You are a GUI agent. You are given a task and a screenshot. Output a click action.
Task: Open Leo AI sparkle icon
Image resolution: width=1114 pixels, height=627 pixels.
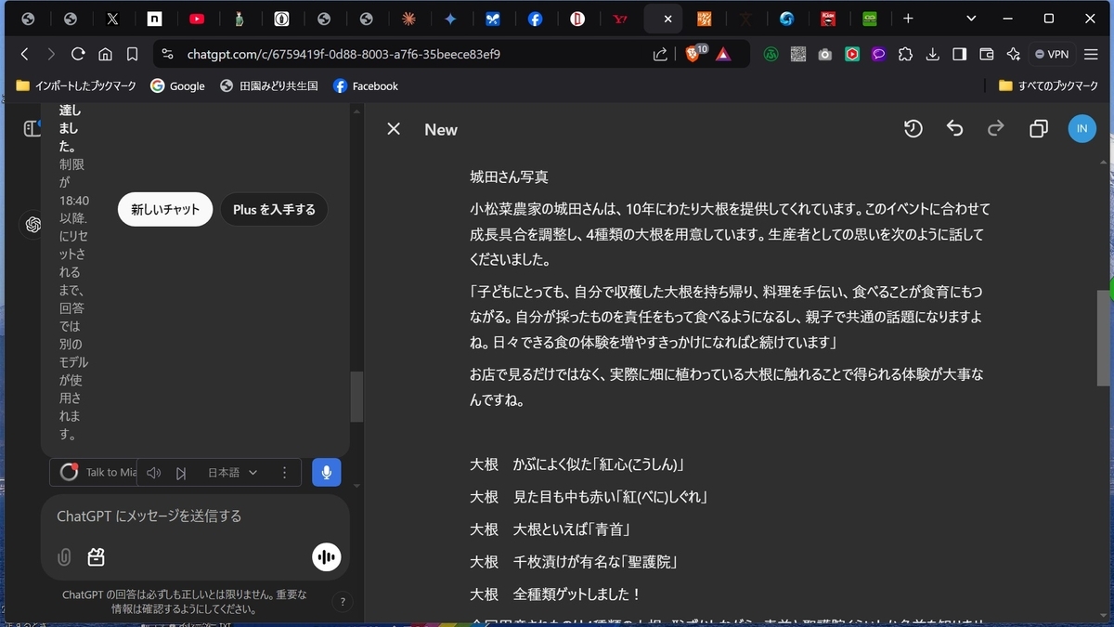1014,54
